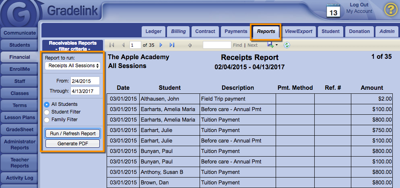The height and width of the screenshot is (188, 400).
Task: Refresh report using green circular icon
Action: (287, 45)
